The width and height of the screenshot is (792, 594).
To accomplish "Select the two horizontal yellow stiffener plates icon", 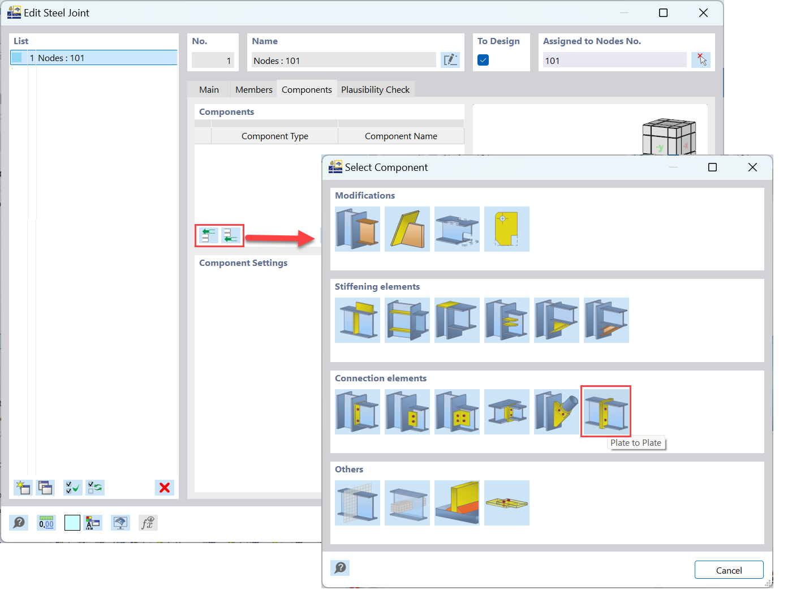I will coord(407,320).
